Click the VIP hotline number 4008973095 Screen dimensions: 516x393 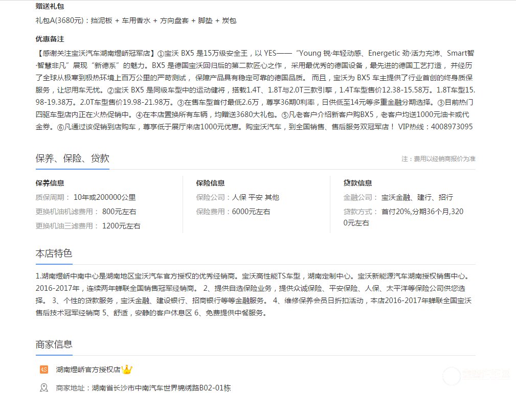click(x=452, y=127)
